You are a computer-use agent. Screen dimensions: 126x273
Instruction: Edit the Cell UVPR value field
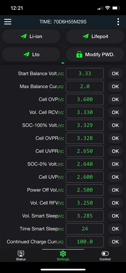click(85, 151)
